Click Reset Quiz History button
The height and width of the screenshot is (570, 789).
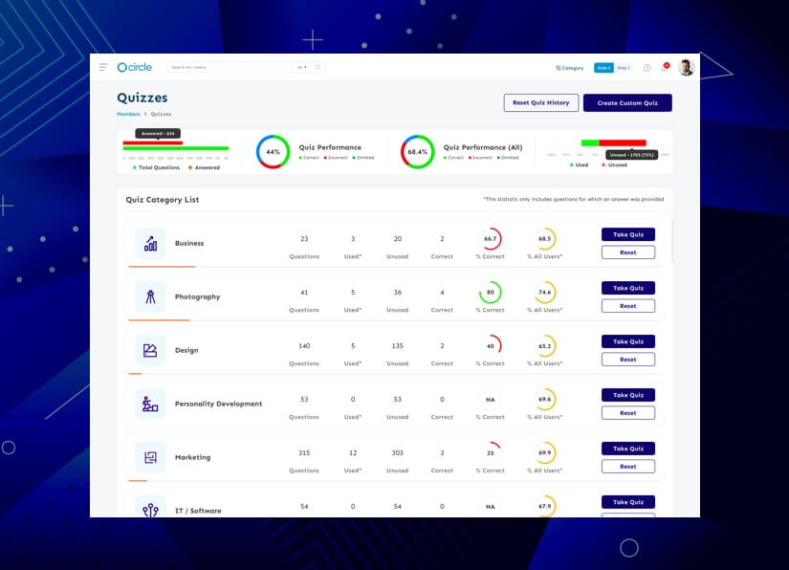[540, 102]
